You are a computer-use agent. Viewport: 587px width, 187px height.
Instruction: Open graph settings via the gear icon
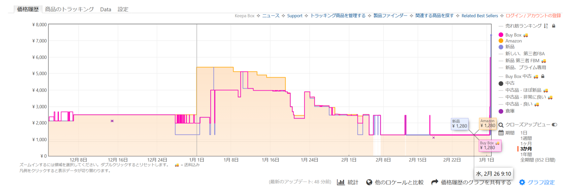point(522,182)
